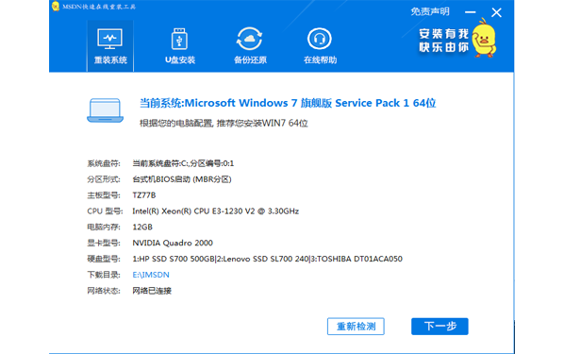Click the 下载目录 label
This screenshot has height=354, width=564.
pyautogui.click(x=104, y=275)
